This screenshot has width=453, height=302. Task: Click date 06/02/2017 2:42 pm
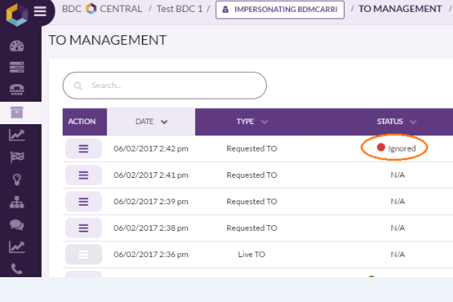click(151, 149)
